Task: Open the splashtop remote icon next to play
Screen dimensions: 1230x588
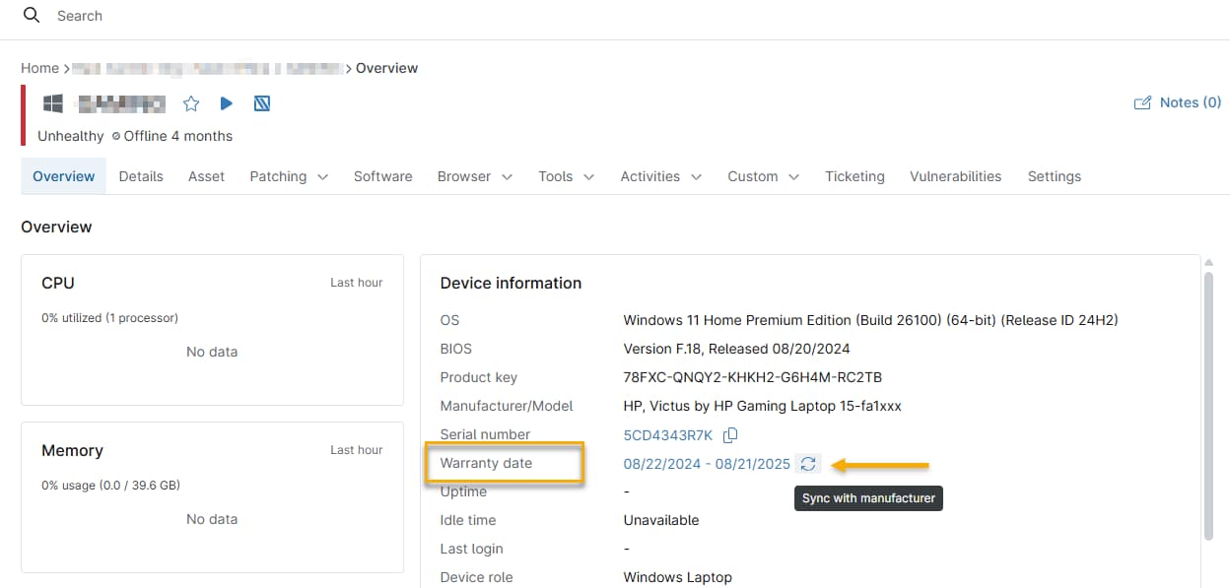Action: (x=261, y=102)
